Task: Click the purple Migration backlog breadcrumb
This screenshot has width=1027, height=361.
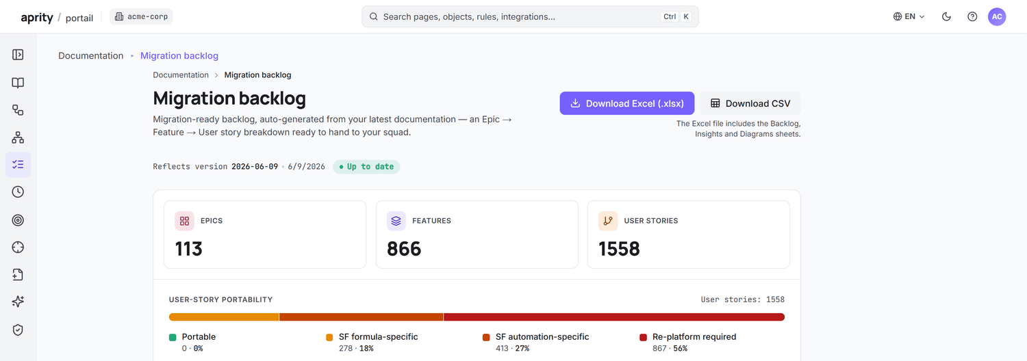Action: (179, 55)
